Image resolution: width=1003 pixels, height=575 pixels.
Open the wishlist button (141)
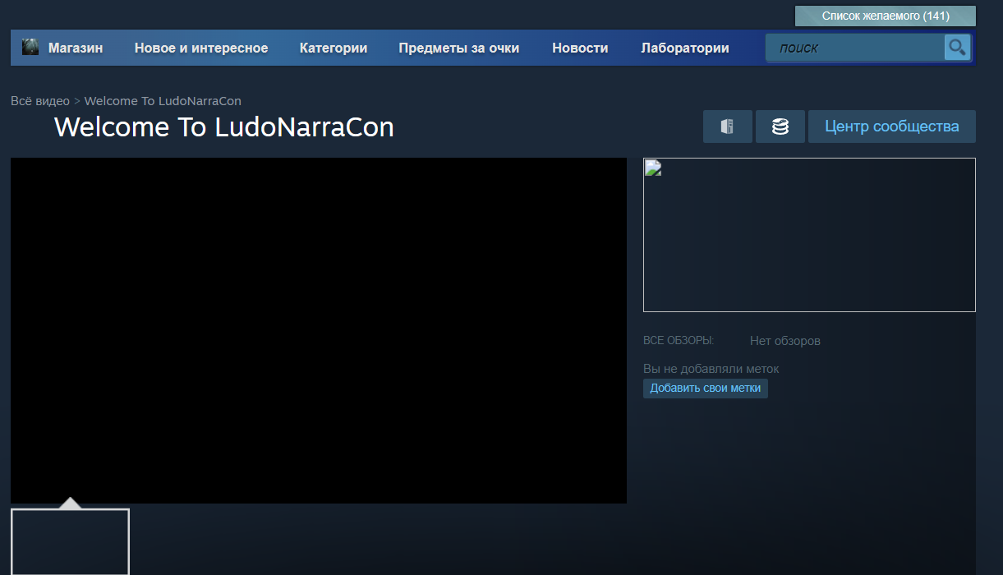point(885,16)
